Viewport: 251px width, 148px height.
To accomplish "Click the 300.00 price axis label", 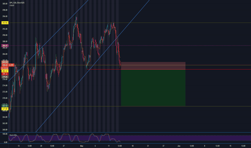I will point(5,4).
